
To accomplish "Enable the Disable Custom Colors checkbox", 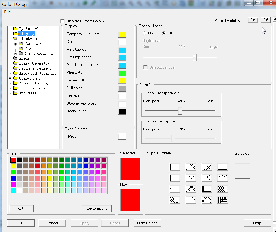I will point(63,21).
